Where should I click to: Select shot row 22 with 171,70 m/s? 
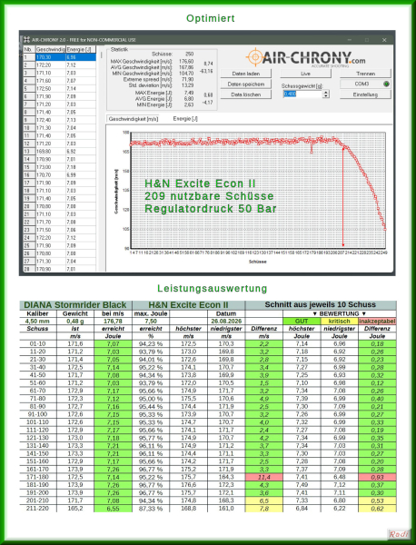59,223
